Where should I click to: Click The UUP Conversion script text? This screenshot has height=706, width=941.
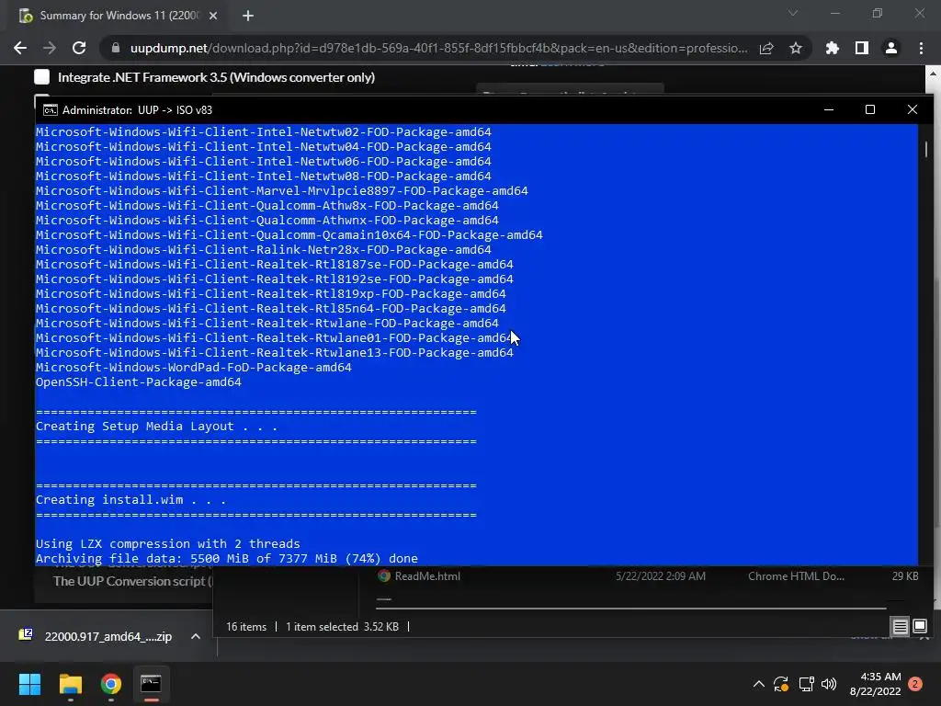pos(133,581)
